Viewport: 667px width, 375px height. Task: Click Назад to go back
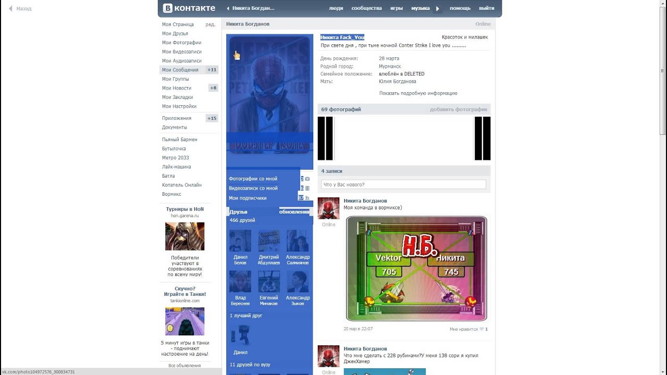click(x=24, y=9)
